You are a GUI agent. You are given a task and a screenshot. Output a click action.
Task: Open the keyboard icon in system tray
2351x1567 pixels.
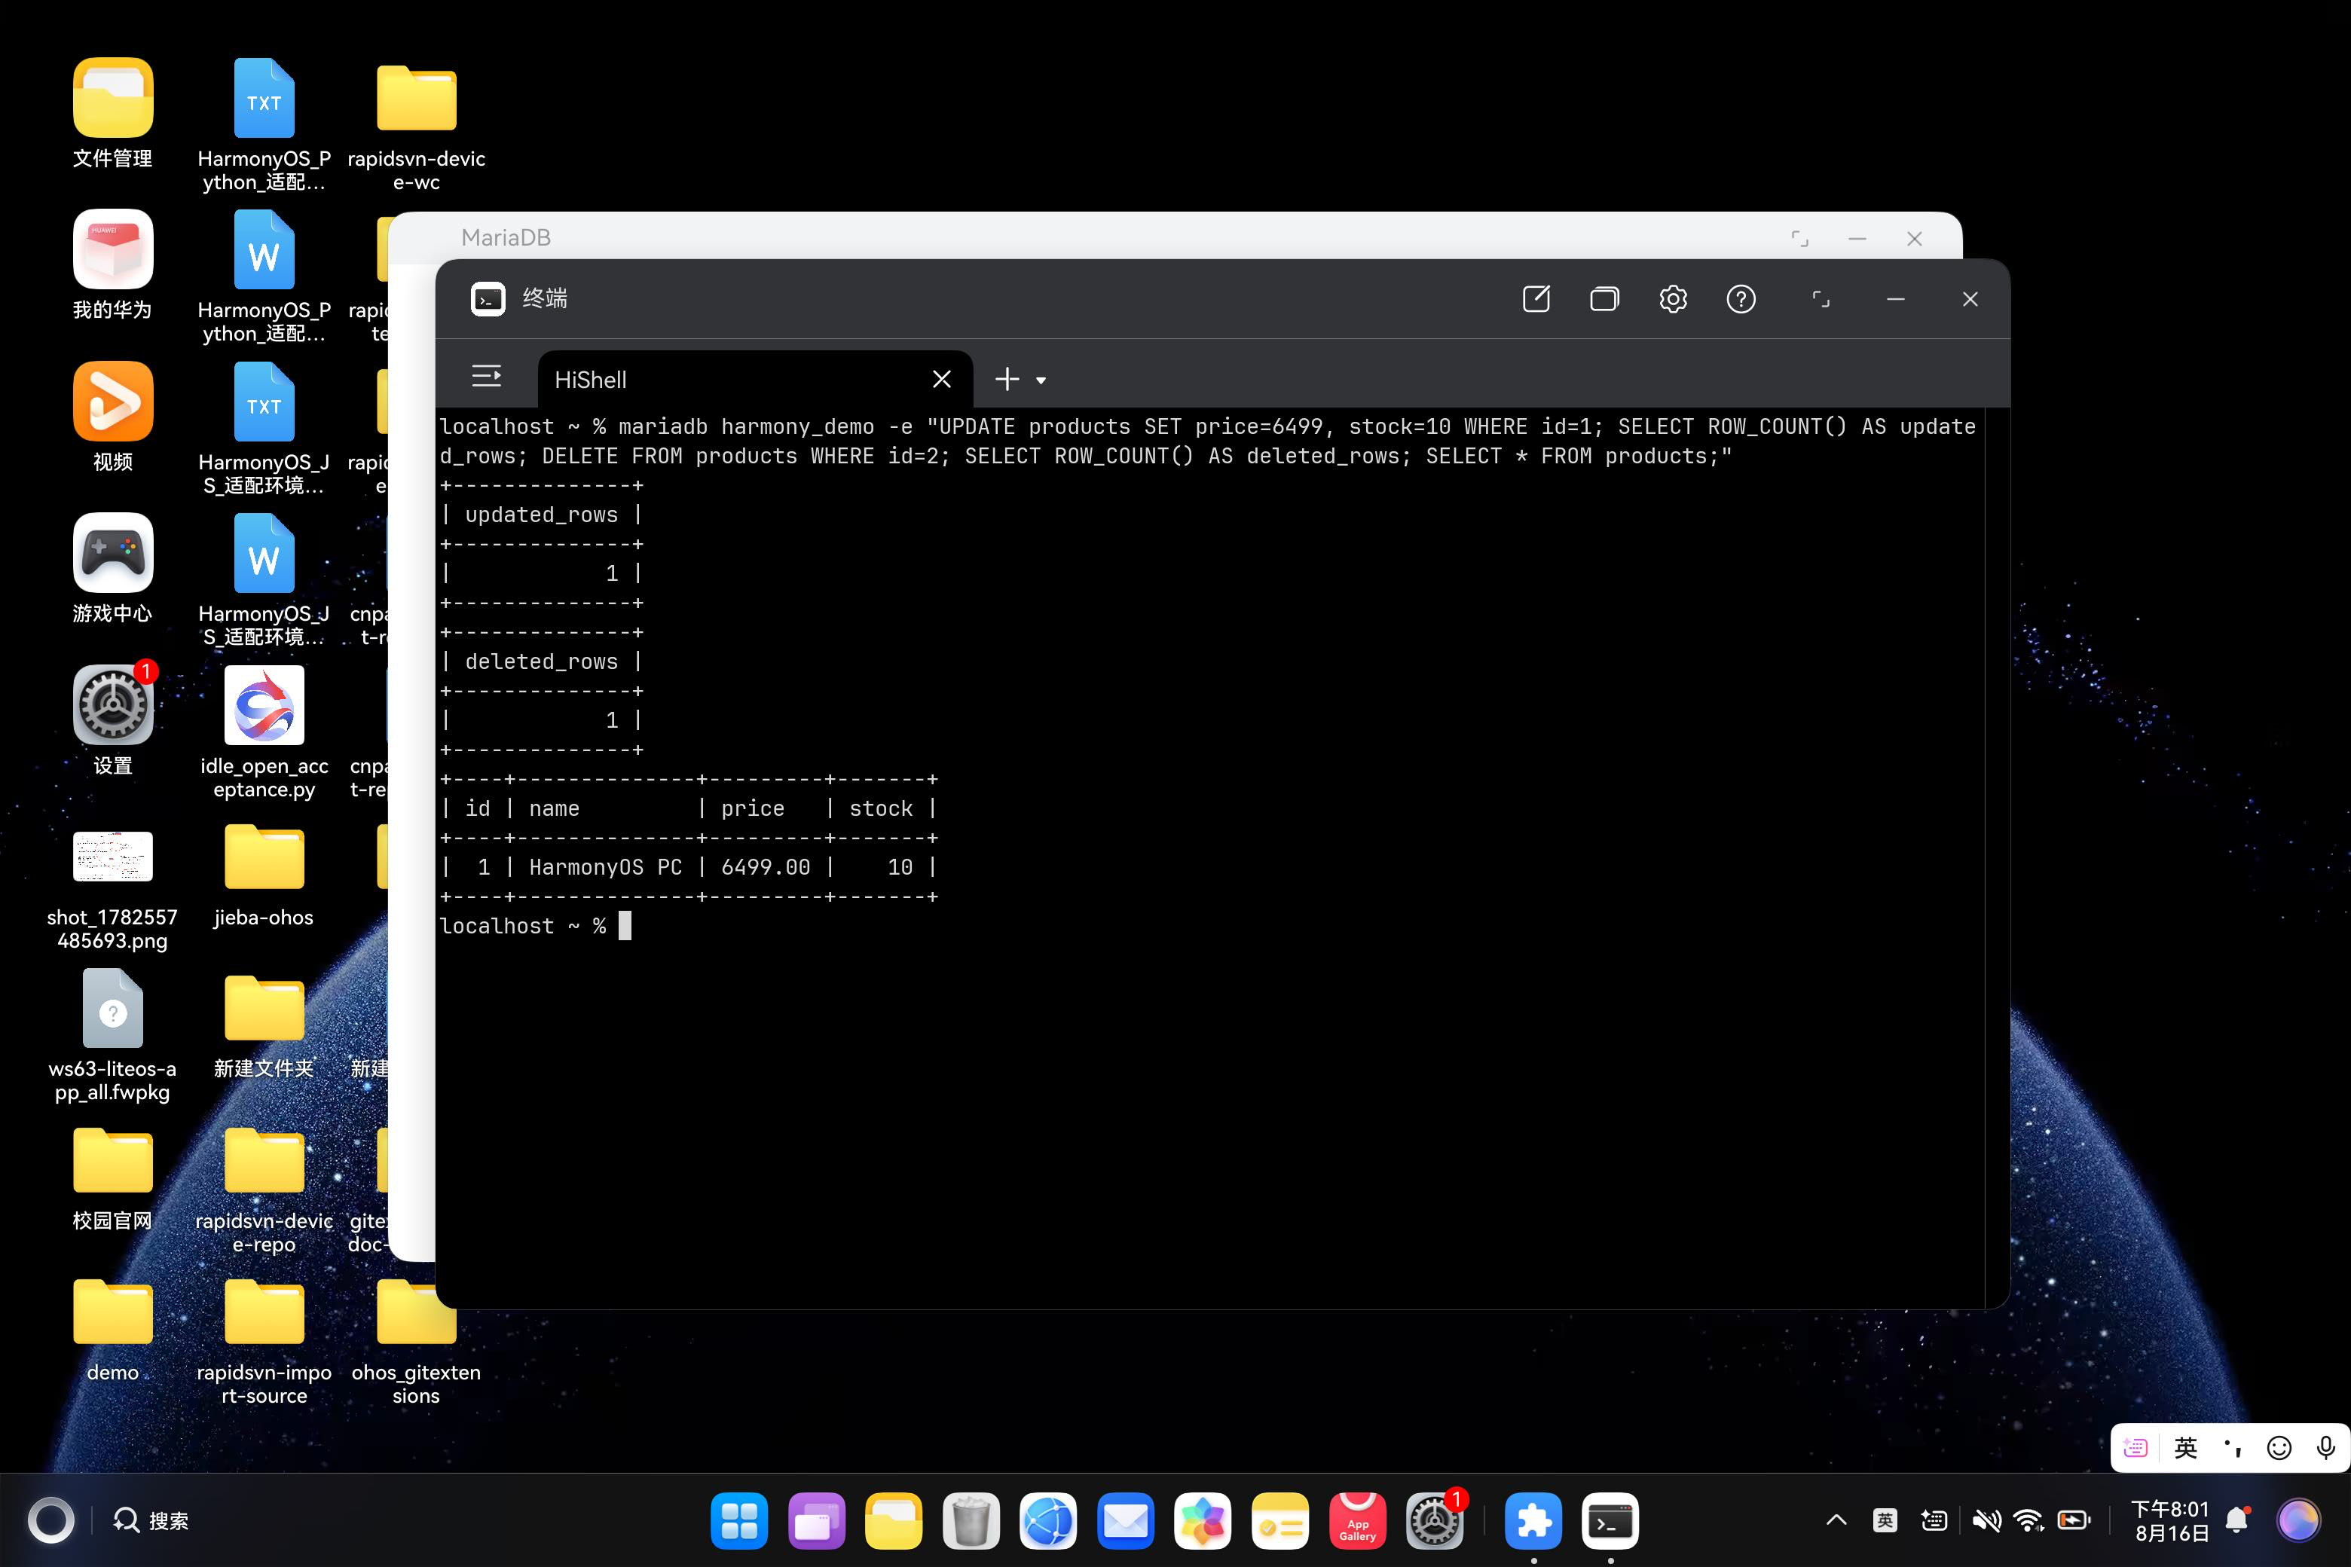(1934, 1521)
